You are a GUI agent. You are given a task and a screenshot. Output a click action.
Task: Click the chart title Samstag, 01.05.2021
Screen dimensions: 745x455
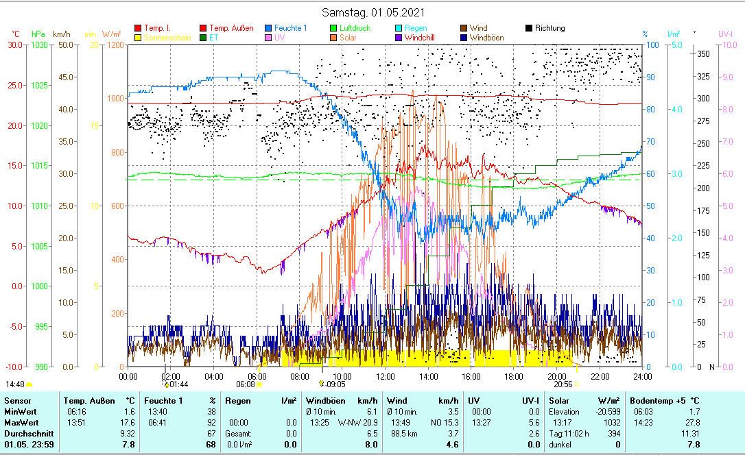coord(373,12)
